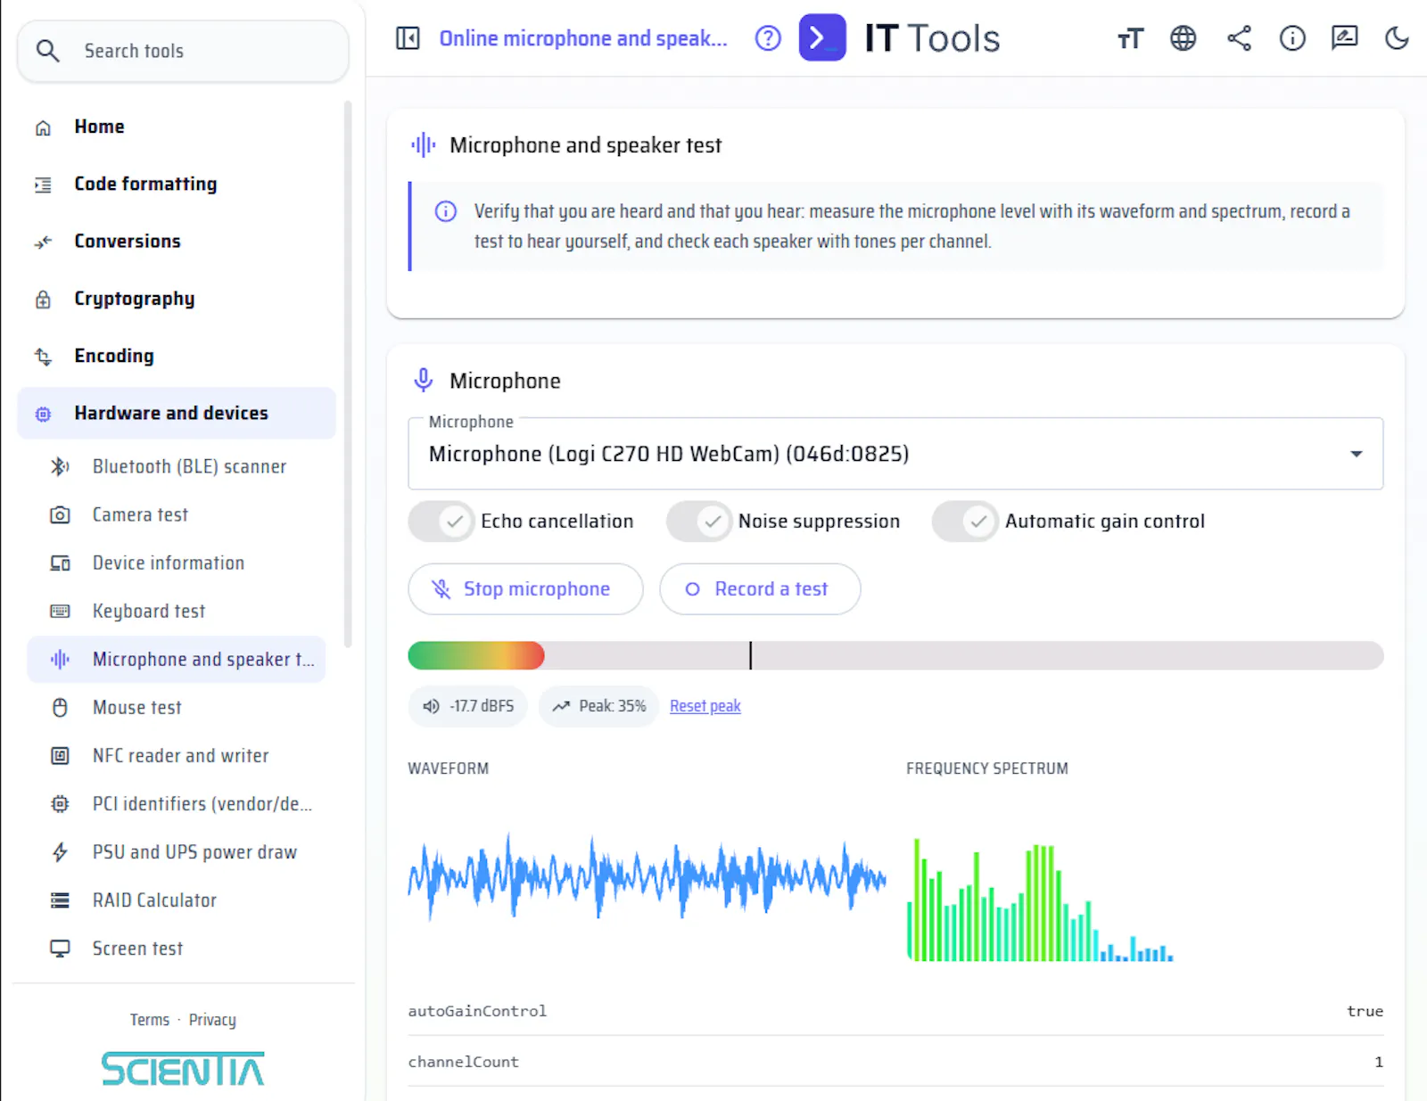Click the Keyboard test icon
The height and width of the screenshot is (1101, 1427).
pyautogui.click(x=60, y=611)
